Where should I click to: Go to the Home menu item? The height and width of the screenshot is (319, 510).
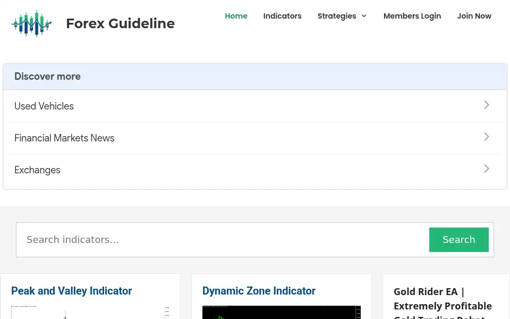point(236,16)
